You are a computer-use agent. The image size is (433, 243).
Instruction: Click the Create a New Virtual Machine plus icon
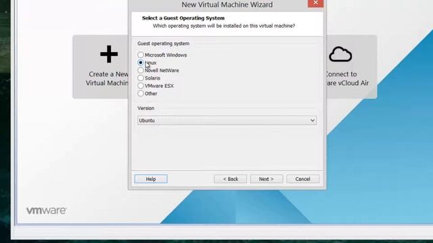[x=109, y=54]
